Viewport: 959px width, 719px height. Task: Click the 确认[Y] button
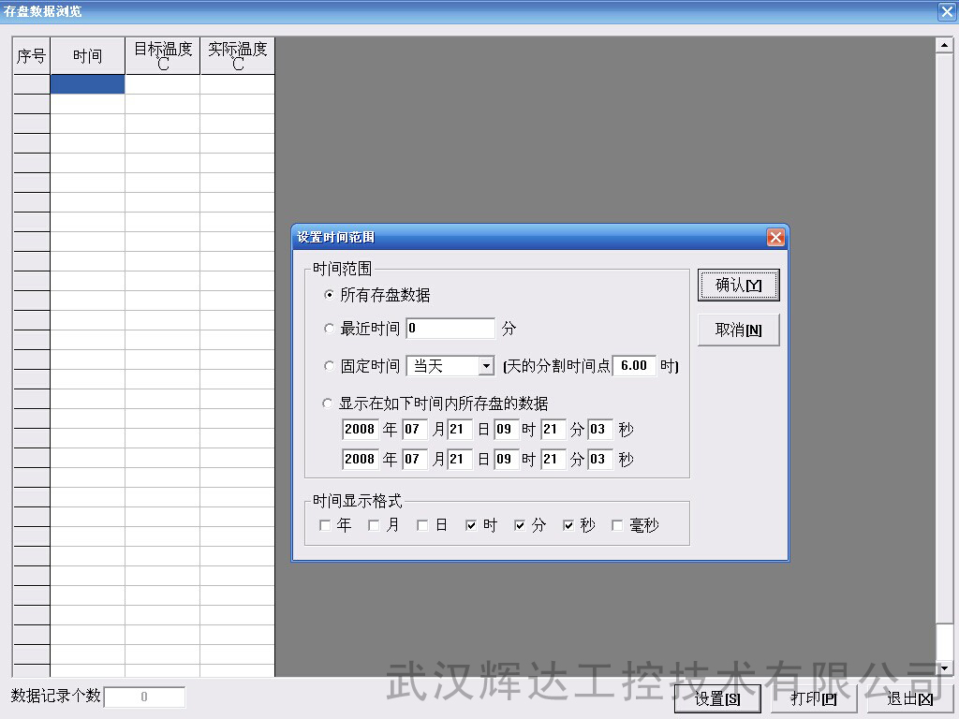[738, 286]
